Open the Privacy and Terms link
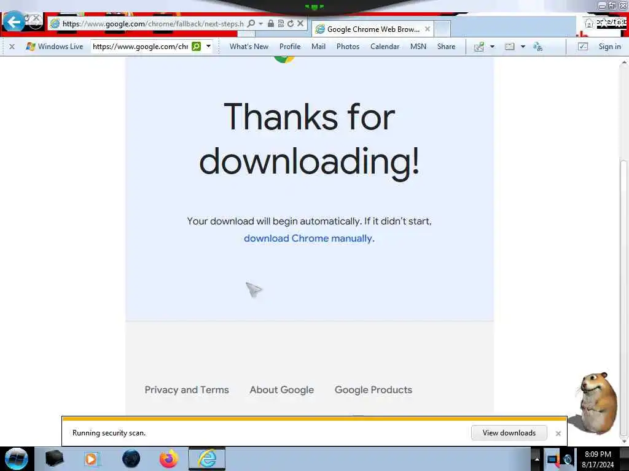The height and width of the screenshot is (471, 629). pyautogui.click(x=187, y=389)
